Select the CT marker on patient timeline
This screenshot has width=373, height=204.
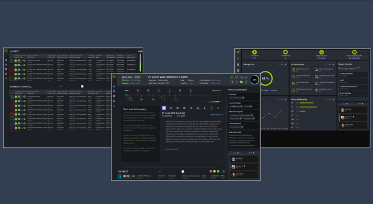130,99
